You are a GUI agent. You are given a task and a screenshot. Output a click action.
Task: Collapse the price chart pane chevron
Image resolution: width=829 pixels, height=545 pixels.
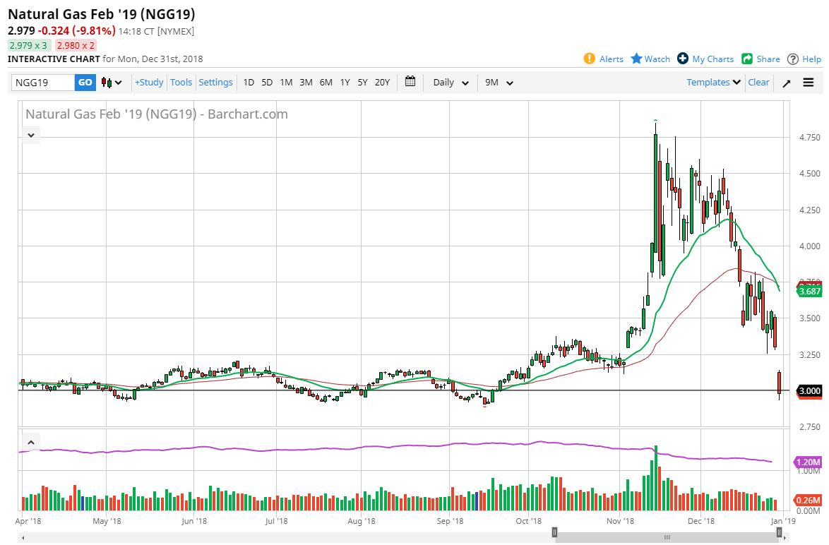[x=31, y=134]
